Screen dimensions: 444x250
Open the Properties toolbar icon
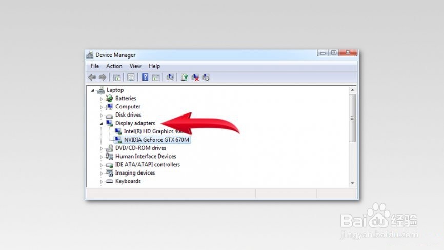tap(131, 77)
